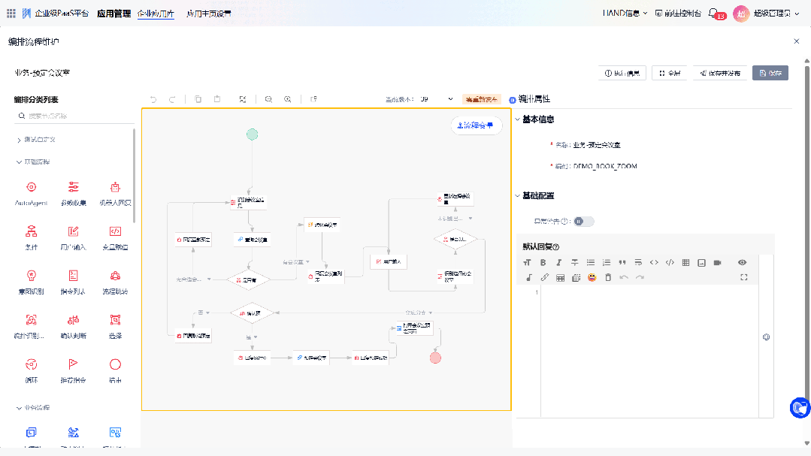Open the 企业应用库 menu item
Screen dimensions: 811x456
click(x=156, y=14)
